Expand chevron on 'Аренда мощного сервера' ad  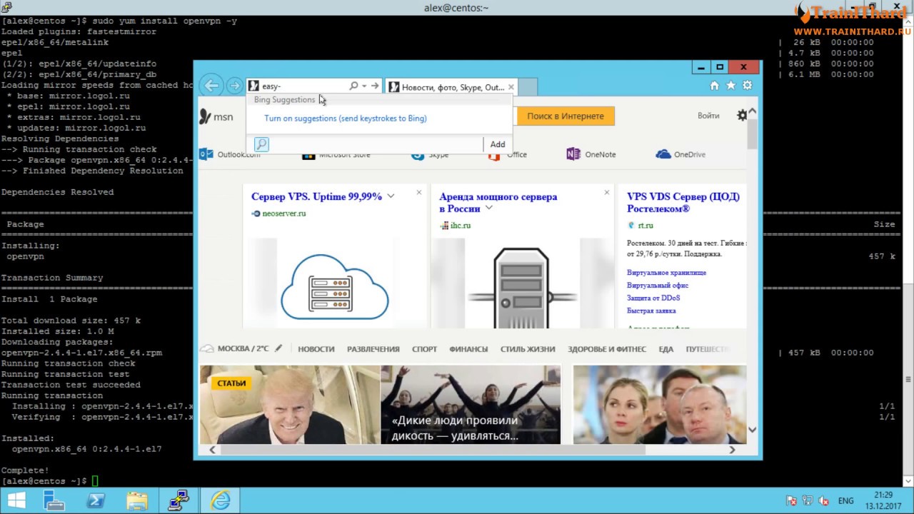pyautogui.click(x=489, y=208)
